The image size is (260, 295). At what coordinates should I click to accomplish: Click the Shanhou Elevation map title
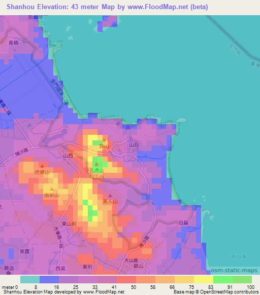pyautogui.click(x=107, y=7)
